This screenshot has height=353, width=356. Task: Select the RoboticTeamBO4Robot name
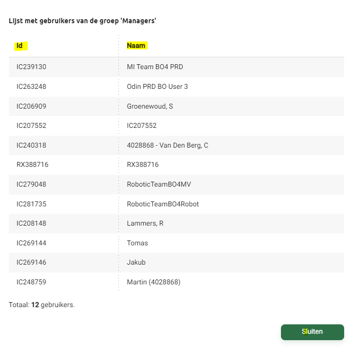(x=163, y=204)
